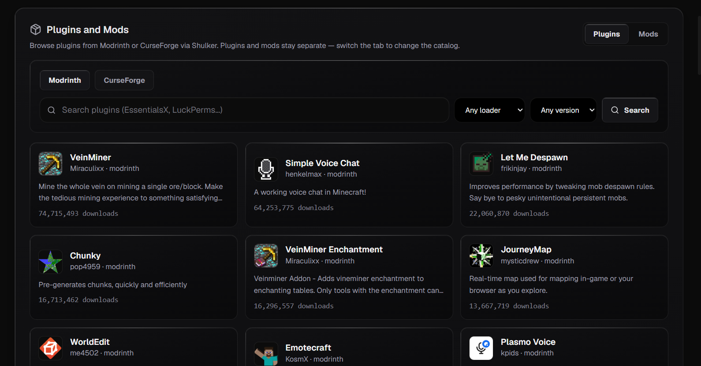Open the Chunky plugin title
The height and width of the screenshot is (366, 701).
click(x=85, y=255)
